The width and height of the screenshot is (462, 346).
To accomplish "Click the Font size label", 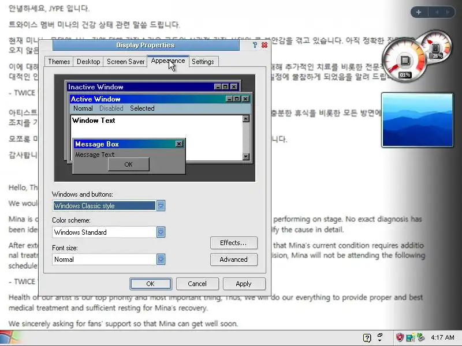I will coord(65,248).
